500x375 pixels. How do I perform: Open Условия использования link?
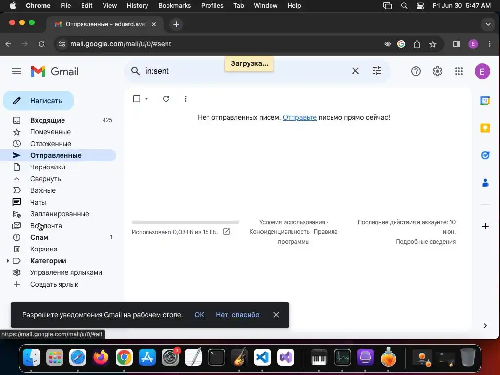292,222
